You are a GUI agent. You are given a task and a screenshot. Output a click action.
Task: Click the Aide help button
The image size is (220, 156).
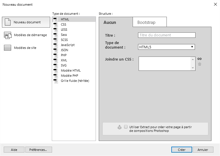point(14,150)
